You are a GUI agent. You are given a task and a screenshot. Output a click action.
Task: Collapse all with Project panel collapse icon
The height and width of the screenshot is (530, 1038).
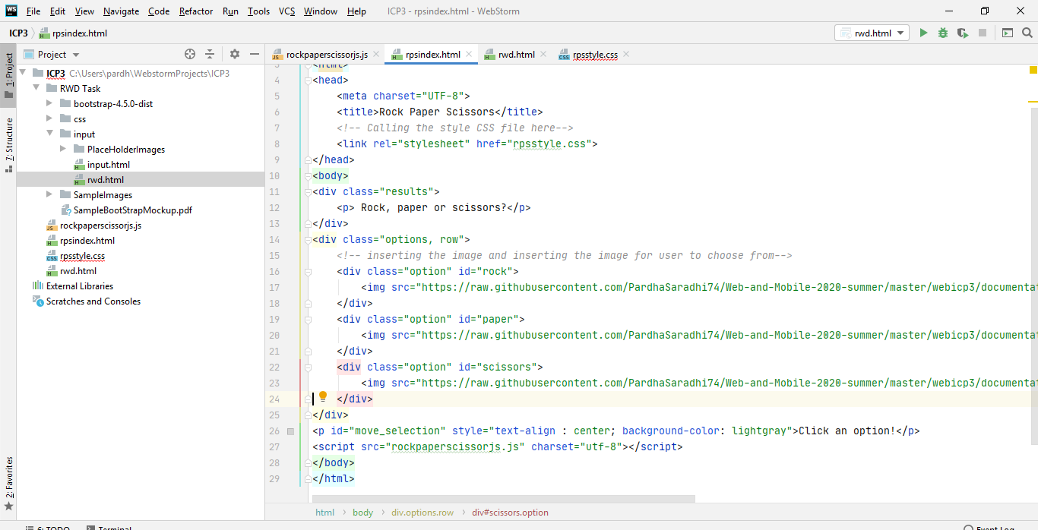pos(210,54)
